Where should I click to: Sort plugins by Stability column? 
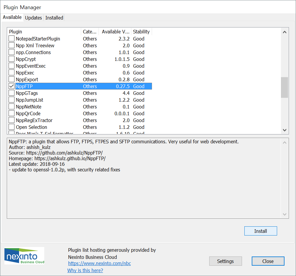pos(141,32)
